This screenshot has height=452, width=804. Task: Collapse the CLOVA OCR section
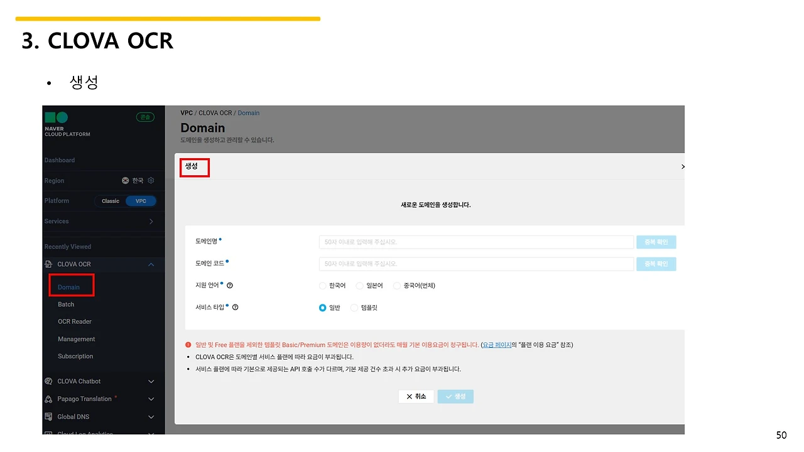[151, 264]
